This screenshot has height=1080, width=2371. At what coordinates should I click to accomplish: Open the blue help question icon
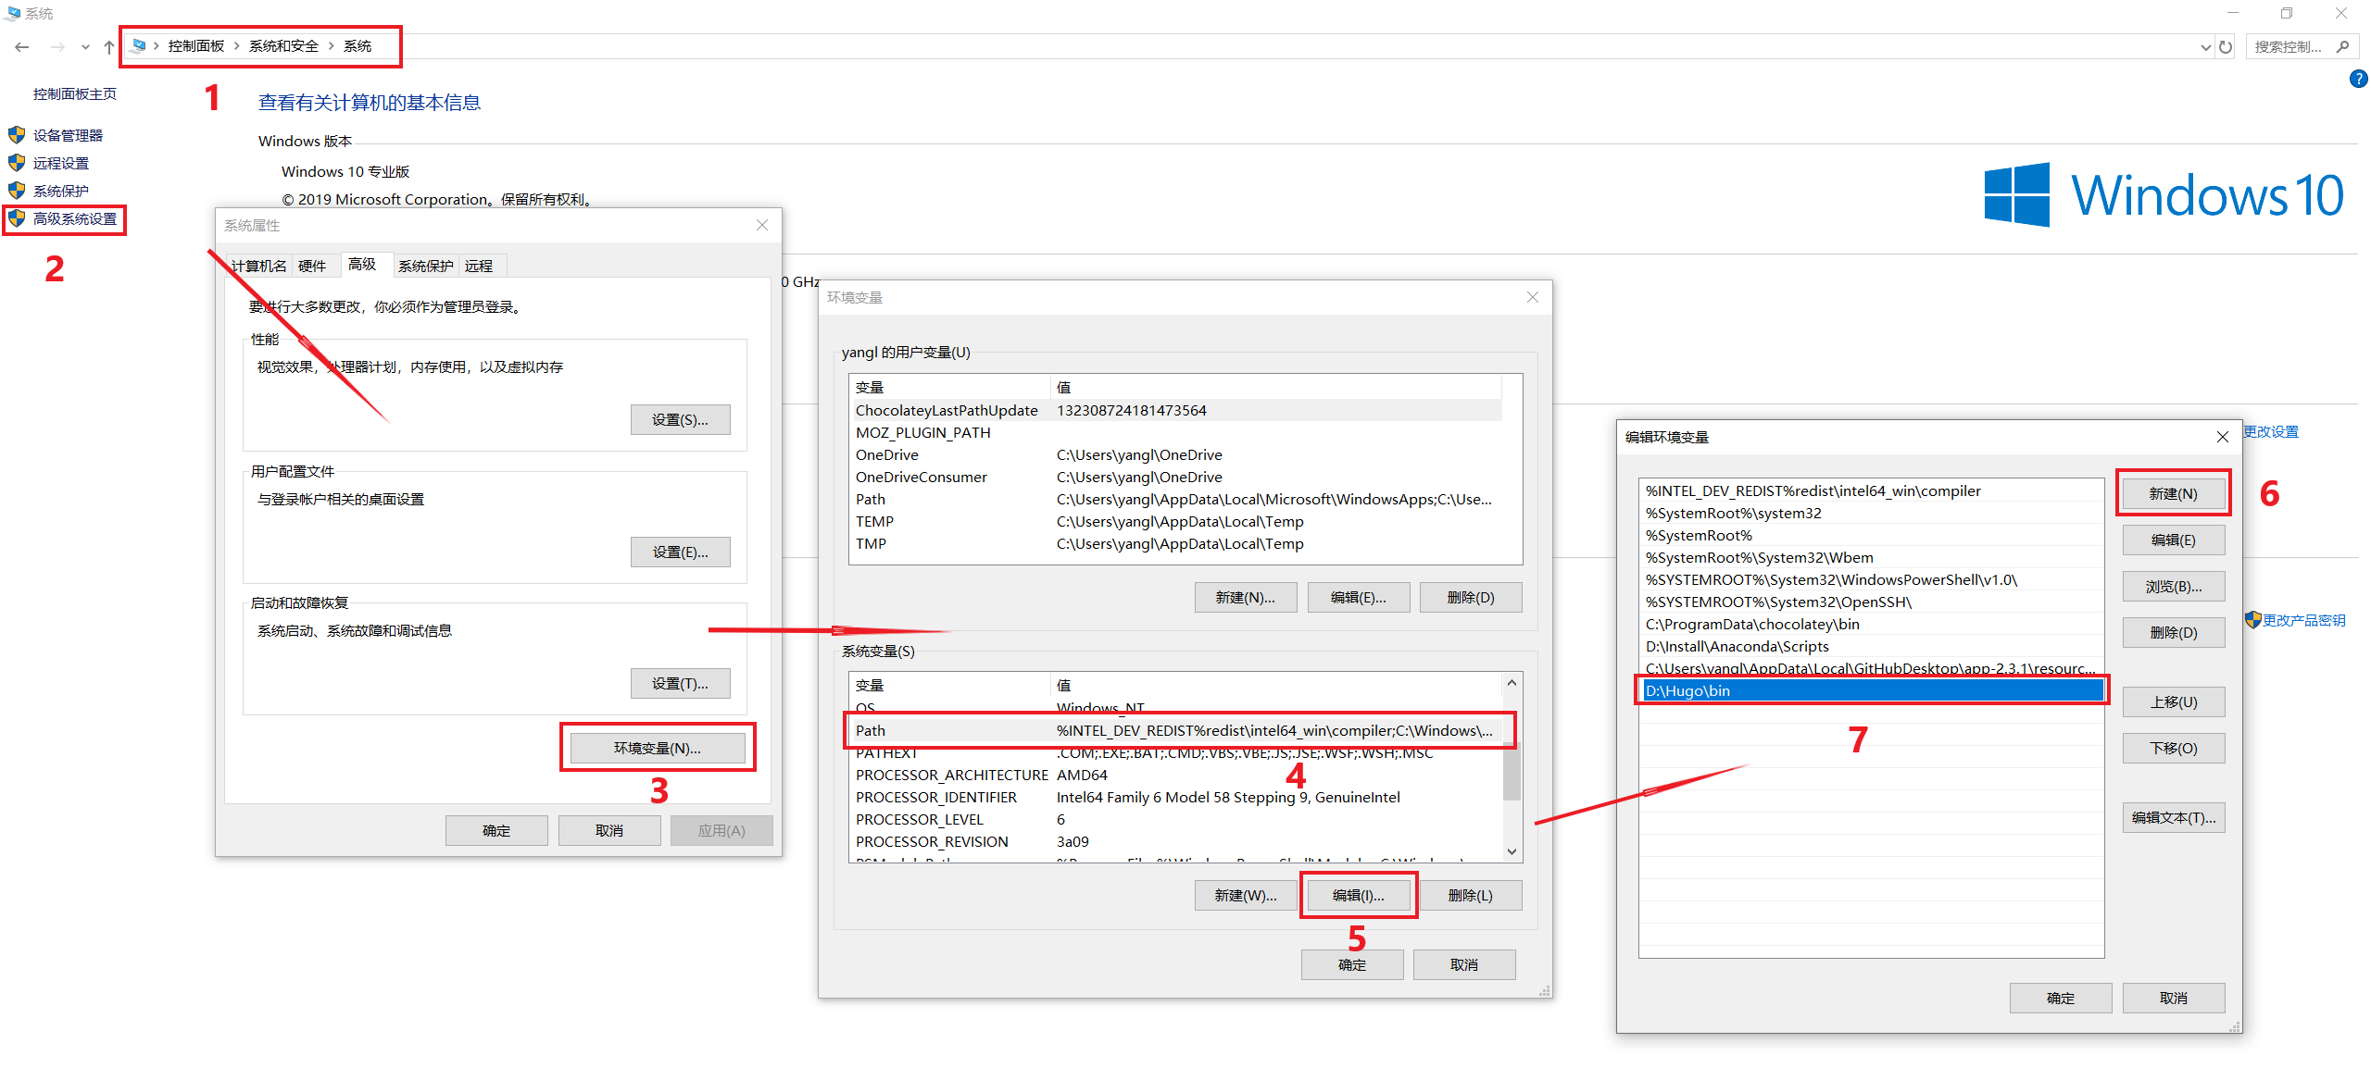(2358, 80)
